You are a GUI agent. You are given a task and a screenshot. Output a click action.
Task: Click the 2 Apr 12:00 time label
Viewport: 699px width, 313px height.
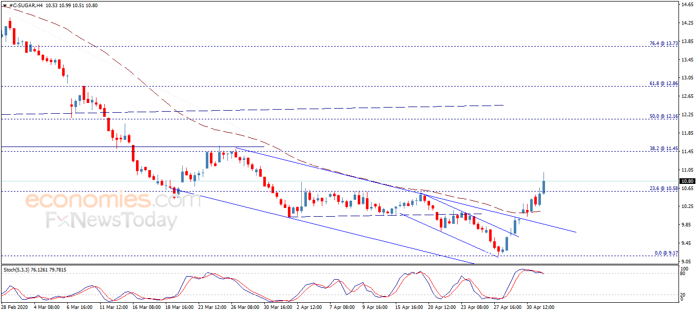pyautogui.click(x=309, y=307)
